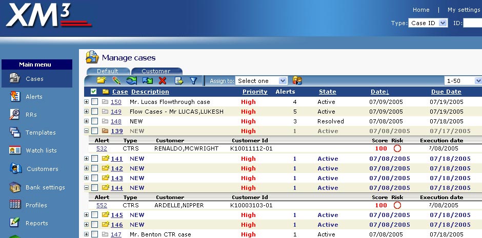Open the 1-50 page range dropdown

pyautogui.click(x=463, y=81)
